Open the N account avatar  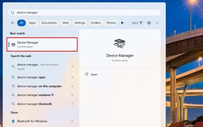point(149,23)
